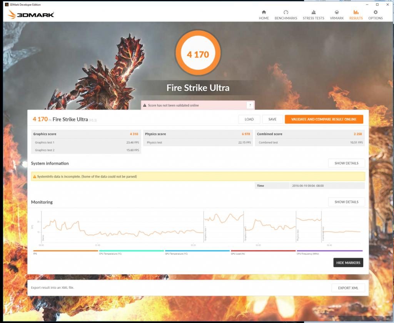
Task: Validate and compare result online
Action: (x=324, y=119)
